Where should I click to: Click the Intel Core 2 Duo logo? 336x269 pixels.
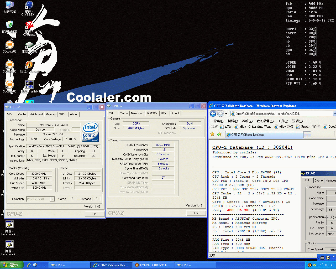click(90, 131)
